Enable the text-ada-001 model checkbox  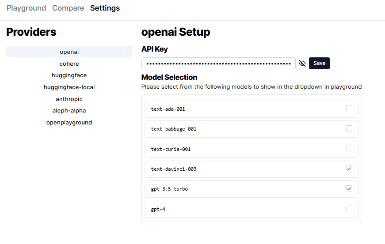point(349,109)
